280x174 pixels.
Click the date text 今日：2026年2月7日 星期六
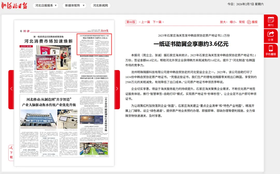(x=245, y=4)
